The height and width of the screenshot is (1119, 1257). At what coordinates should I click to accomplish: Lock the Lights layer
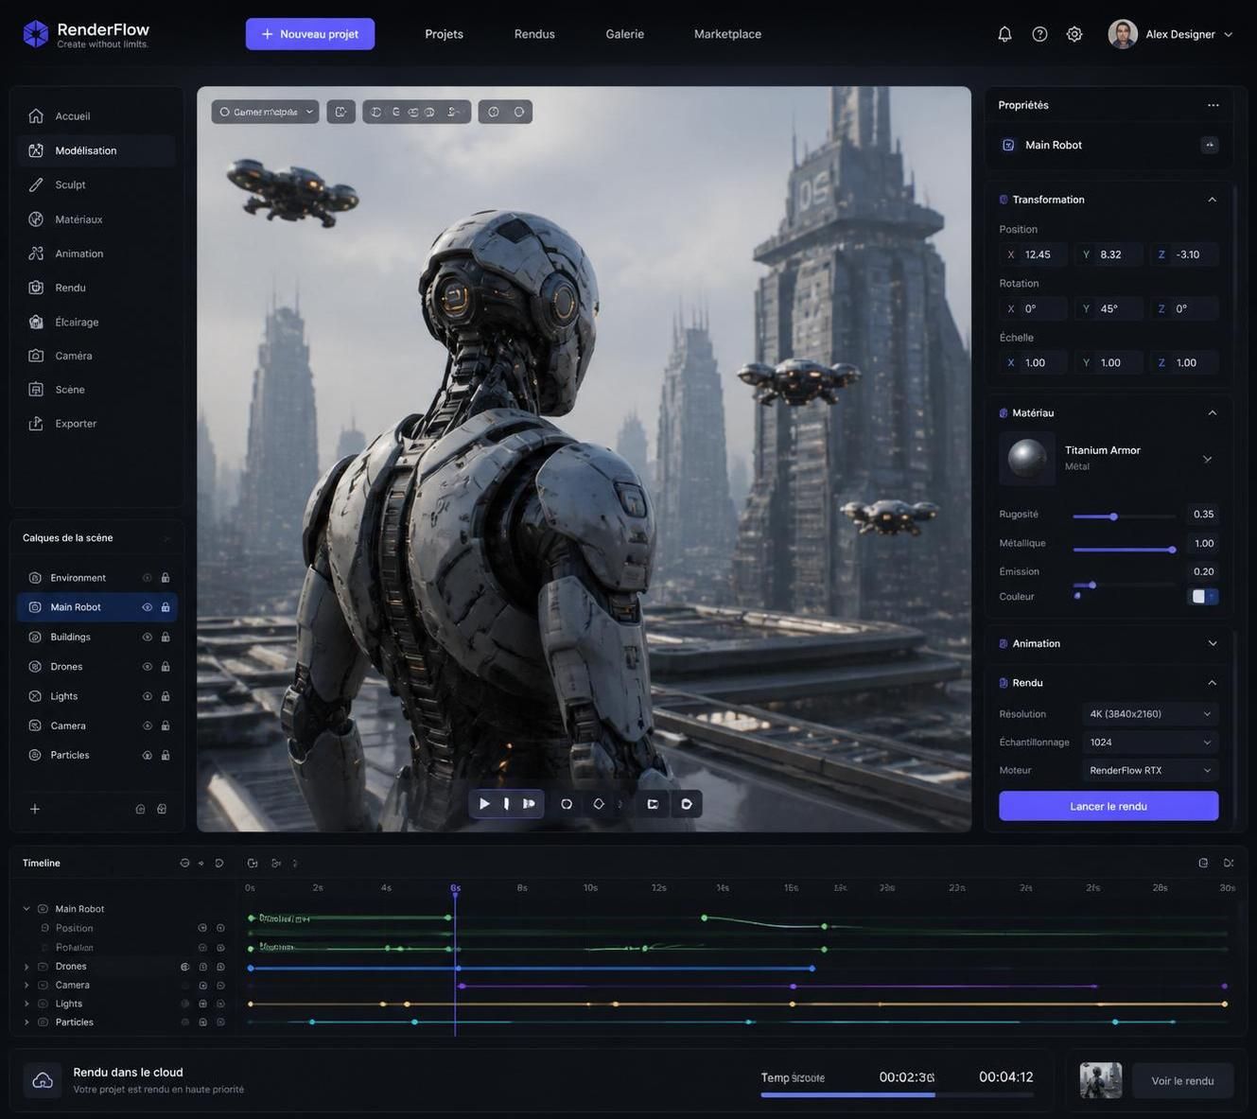pos(166,696)
